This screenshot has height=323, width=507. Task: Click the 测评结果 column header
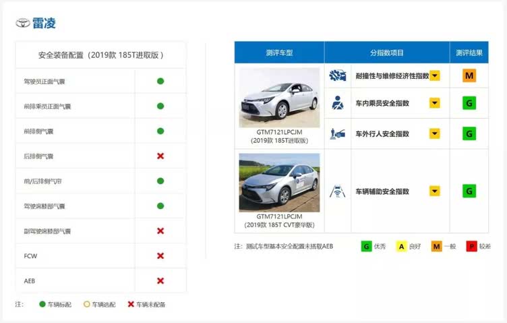(469, 53)
